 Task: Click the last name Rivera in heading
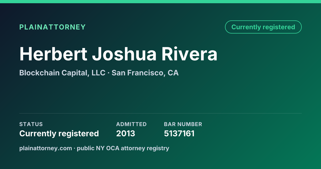click(189, 54)
